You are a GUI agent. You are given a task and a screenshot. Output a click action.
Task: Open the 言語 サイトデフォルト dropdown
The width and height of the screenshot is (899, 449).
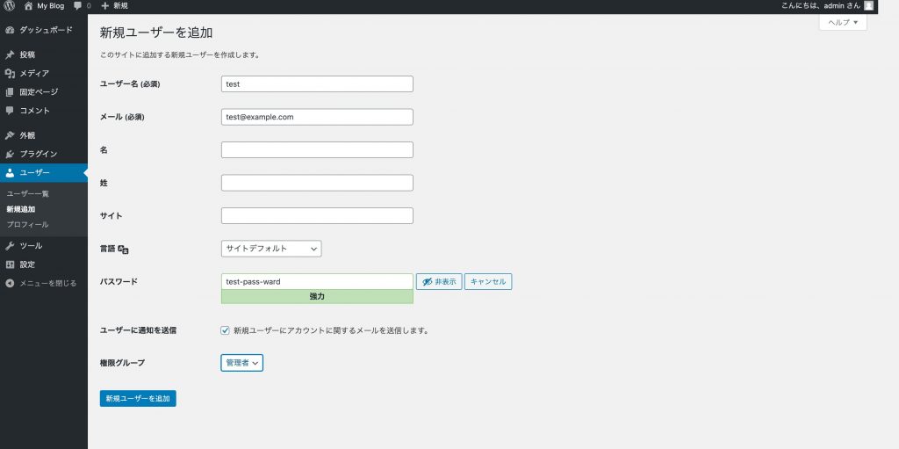pyautogui.click(x=271, y=249)
